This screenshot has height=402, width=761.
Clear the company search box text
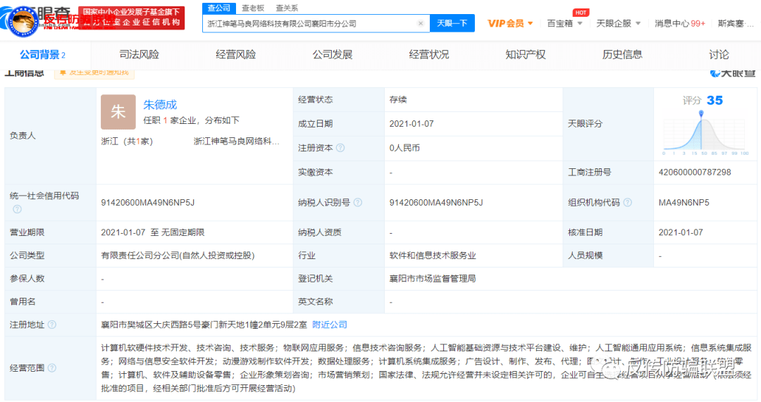[421, 23]
